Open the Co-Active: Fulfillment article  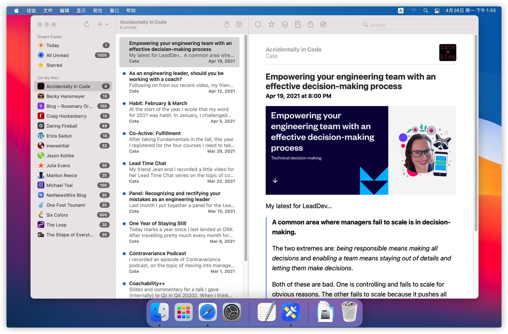click(179, 142)
